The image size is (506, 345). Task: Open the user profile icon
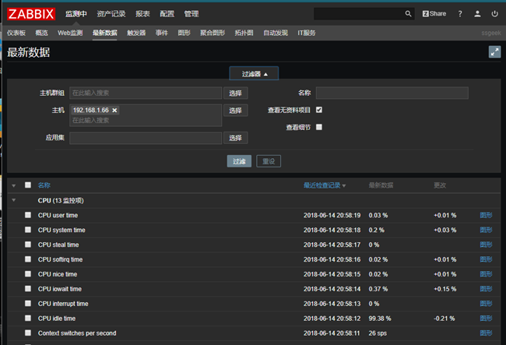point(477,14)
